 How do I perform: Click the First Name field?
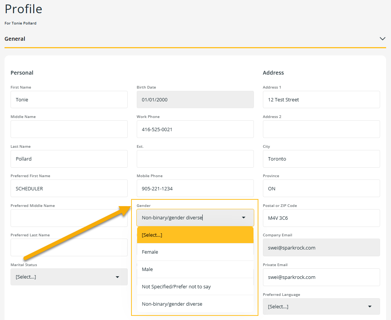click(69, 100)
